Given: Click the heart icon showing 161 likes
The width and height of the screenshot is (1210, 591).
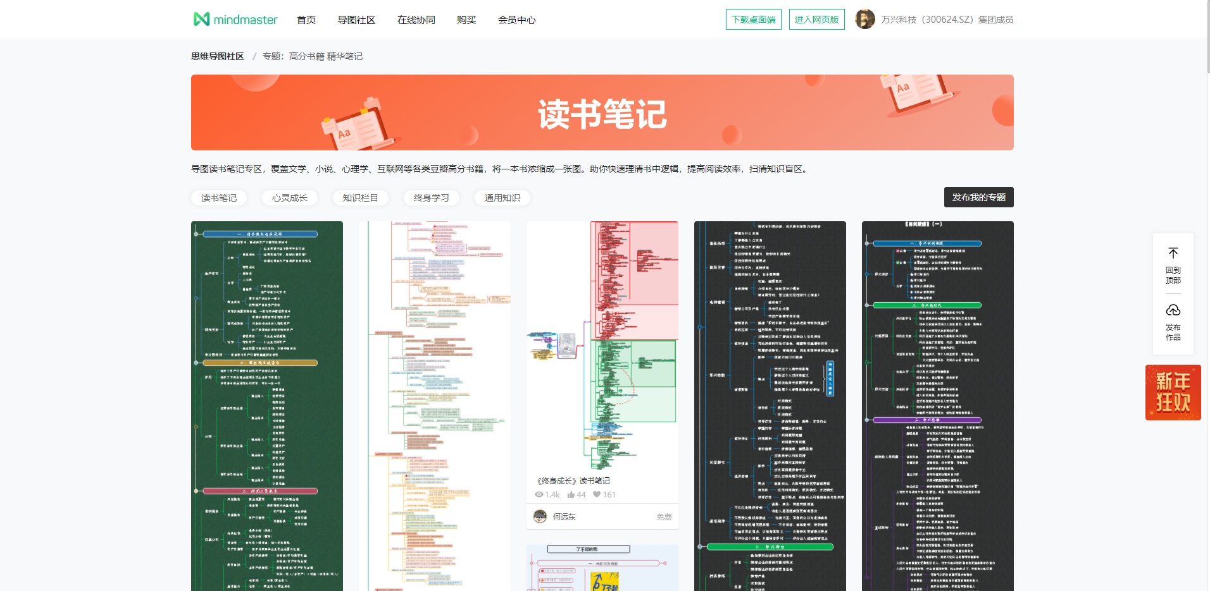Looking at the screenshot, I should (596, 494).
